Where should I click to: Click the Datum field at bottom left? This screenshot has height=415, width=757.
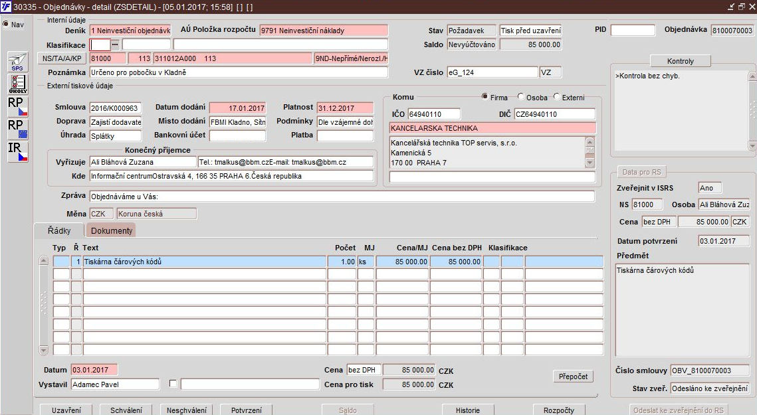pos(94,370)
